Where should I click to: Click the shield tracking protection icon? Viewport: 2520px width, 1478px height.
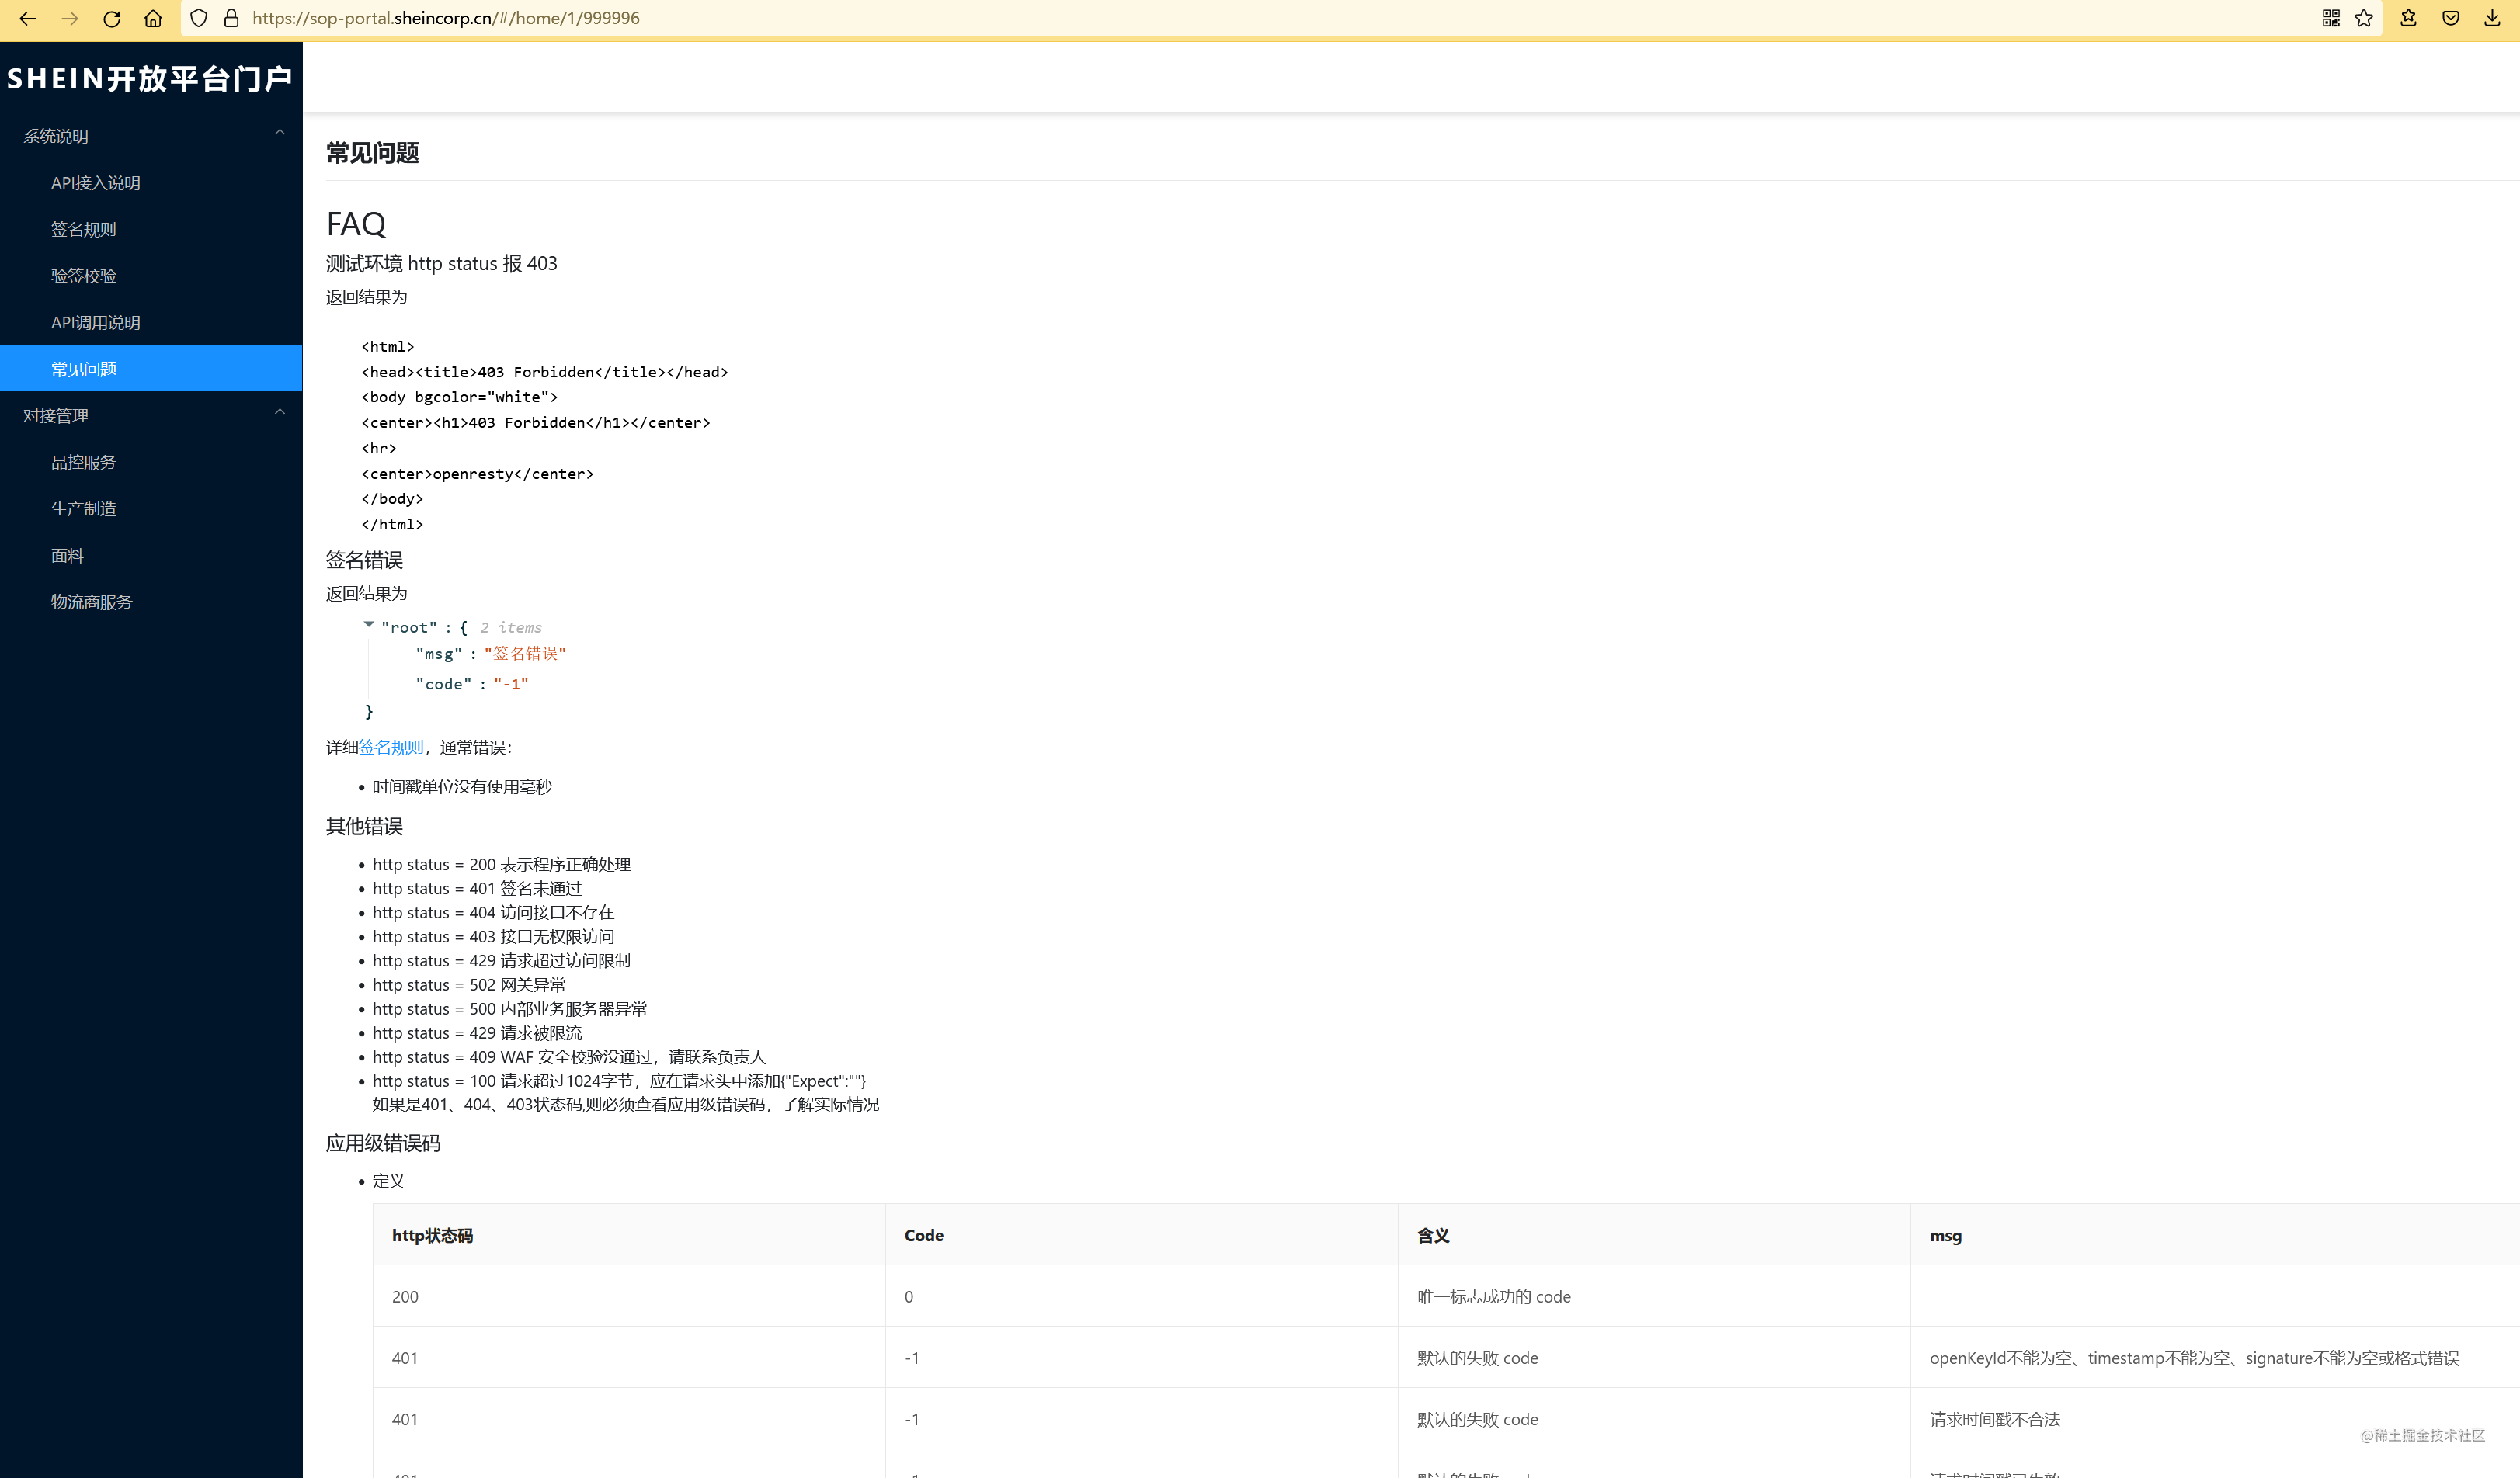point(199,18)
